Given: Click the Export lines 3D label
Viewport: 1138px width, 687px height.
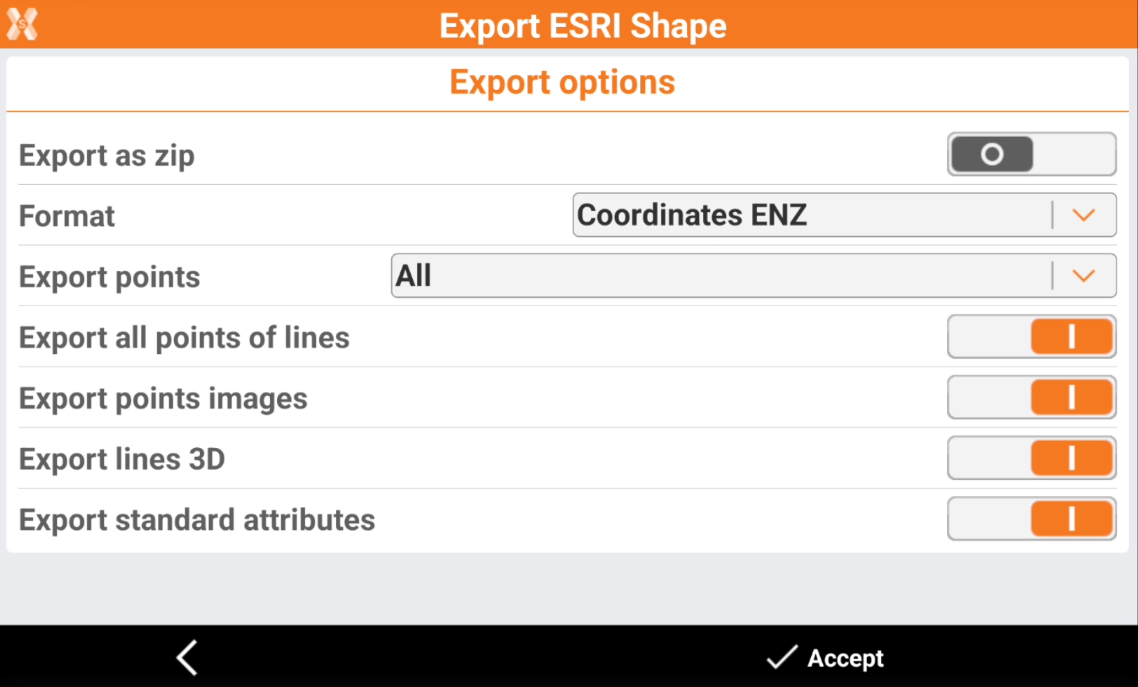Looking at the screenshot, I should pos(122,459).
